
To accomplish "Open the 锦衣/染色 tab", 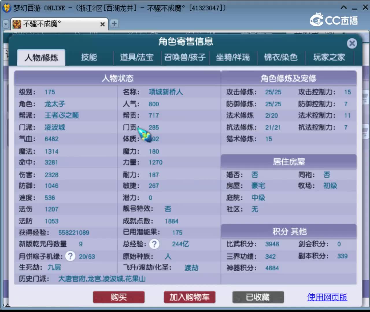I will click(x=281, y=57).
